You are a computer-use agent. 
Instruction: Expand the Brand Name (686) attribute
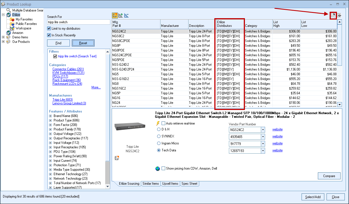[x=50, y=116]
